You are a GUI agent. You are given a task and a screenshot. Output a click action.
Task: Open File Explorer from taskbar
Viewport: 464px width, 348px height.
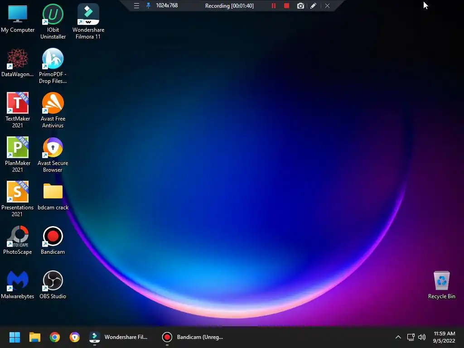34,337
